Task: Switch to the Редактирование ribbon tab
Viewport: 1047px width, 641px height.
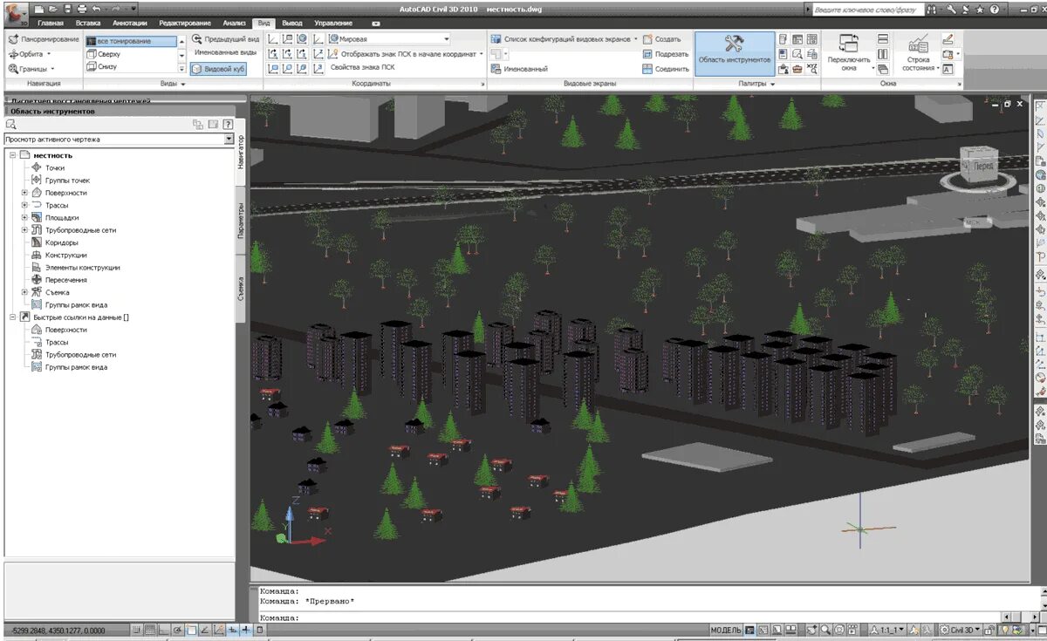Action: tap(185, 23)
